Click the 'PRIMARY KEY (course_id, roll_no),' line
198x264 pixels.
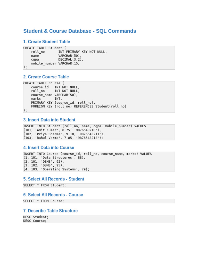63,103
